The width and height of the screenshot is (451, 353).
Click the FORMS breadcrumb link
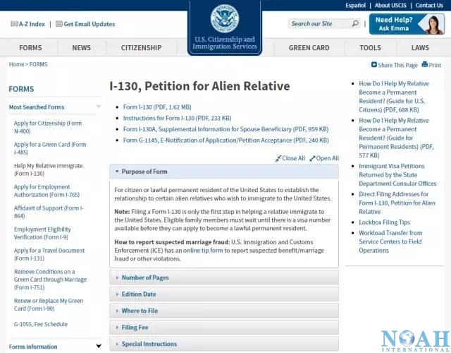38,64
